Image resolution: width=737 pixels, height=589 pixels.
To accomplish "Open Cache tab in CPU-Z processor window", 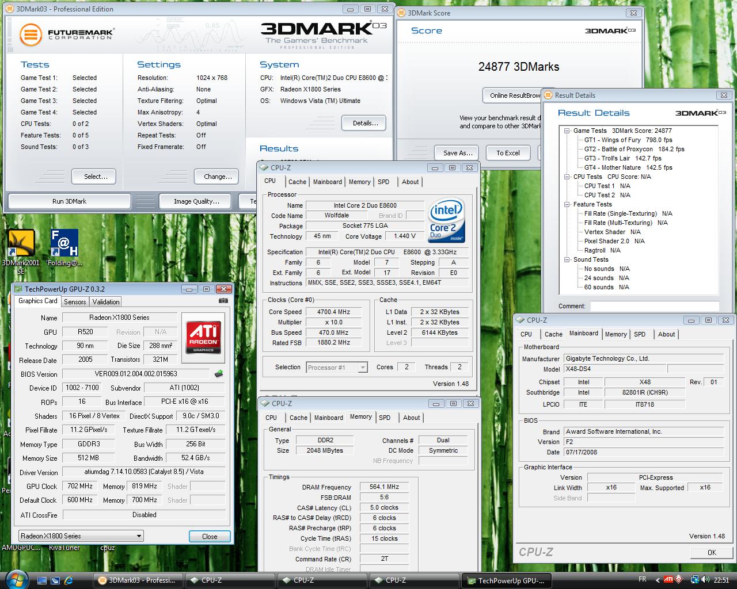I will pos(298,182).
